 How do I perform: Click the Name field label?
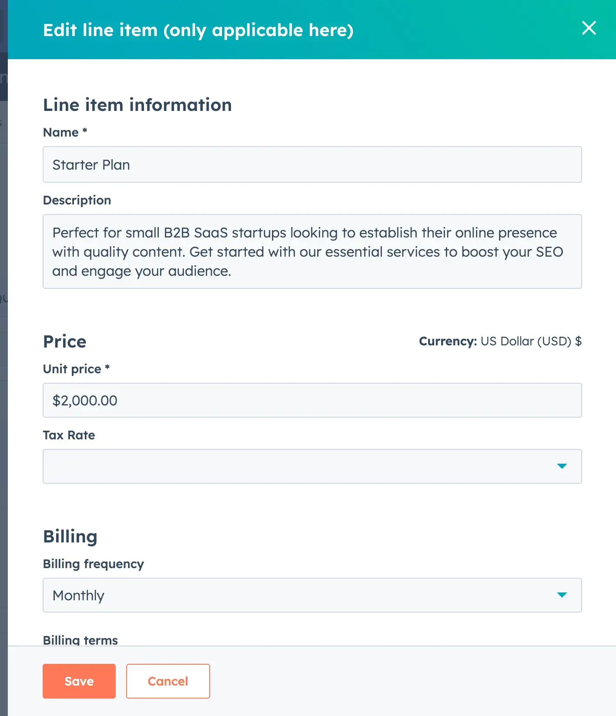coord(61,133)
